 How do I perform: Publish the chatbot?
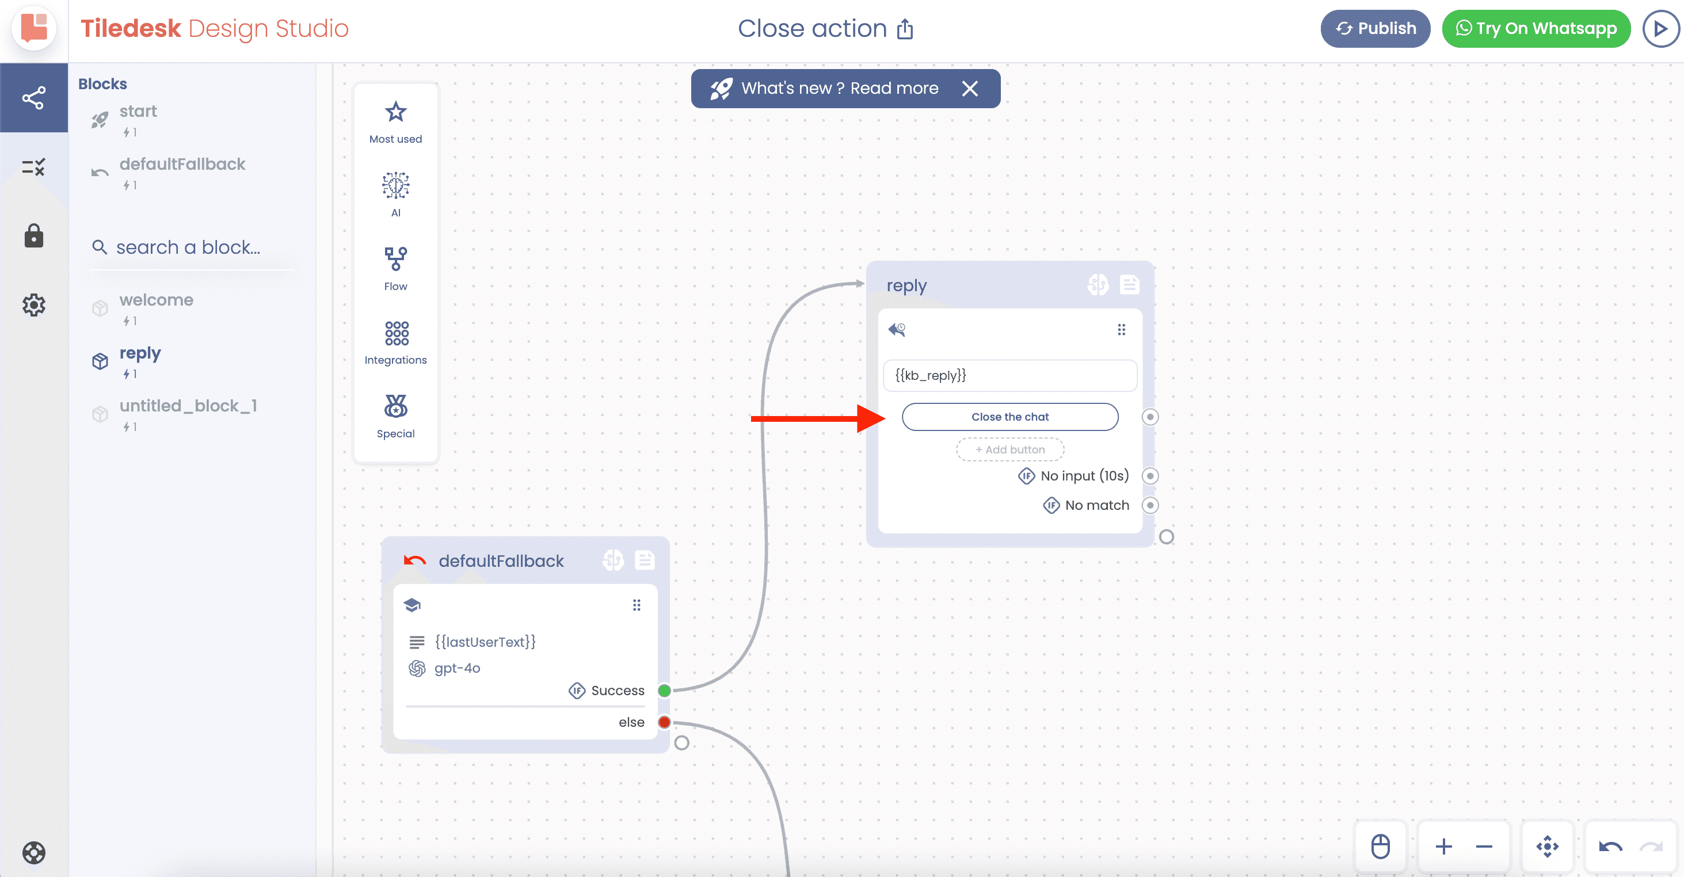[1375, 29]
